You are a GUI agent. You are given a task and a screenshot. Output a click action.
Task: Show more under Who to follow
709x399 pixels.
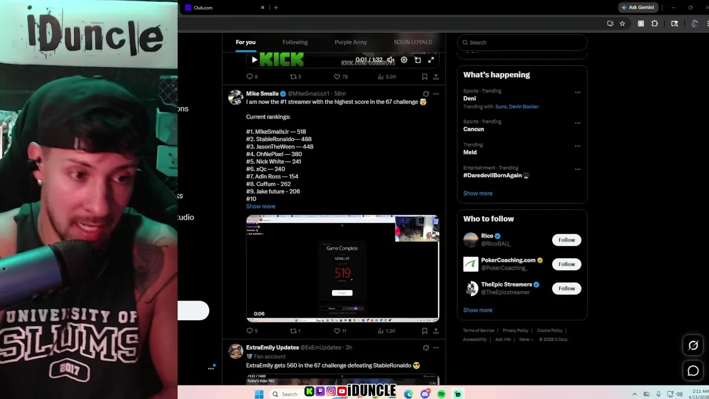pyautogui.click(x=477, y=310)
